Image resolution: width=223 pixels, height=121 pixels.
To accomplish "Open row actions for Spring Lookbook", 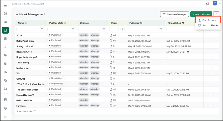I will [212, 46].
